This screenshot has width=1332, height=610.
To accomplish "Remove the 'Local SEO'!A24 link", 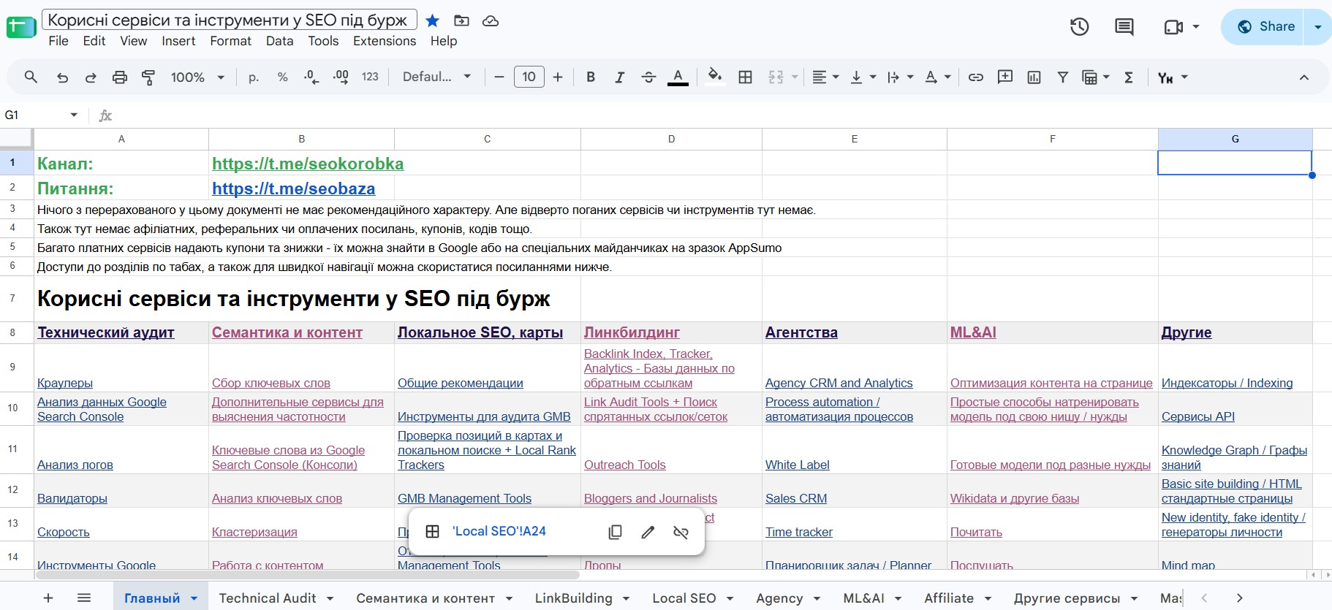I will 681,532.
